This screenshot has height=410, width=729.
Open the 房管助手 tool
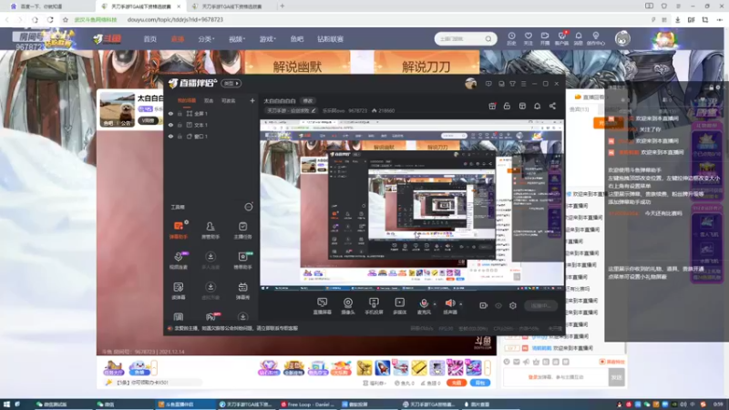click(x=210, y=231)
